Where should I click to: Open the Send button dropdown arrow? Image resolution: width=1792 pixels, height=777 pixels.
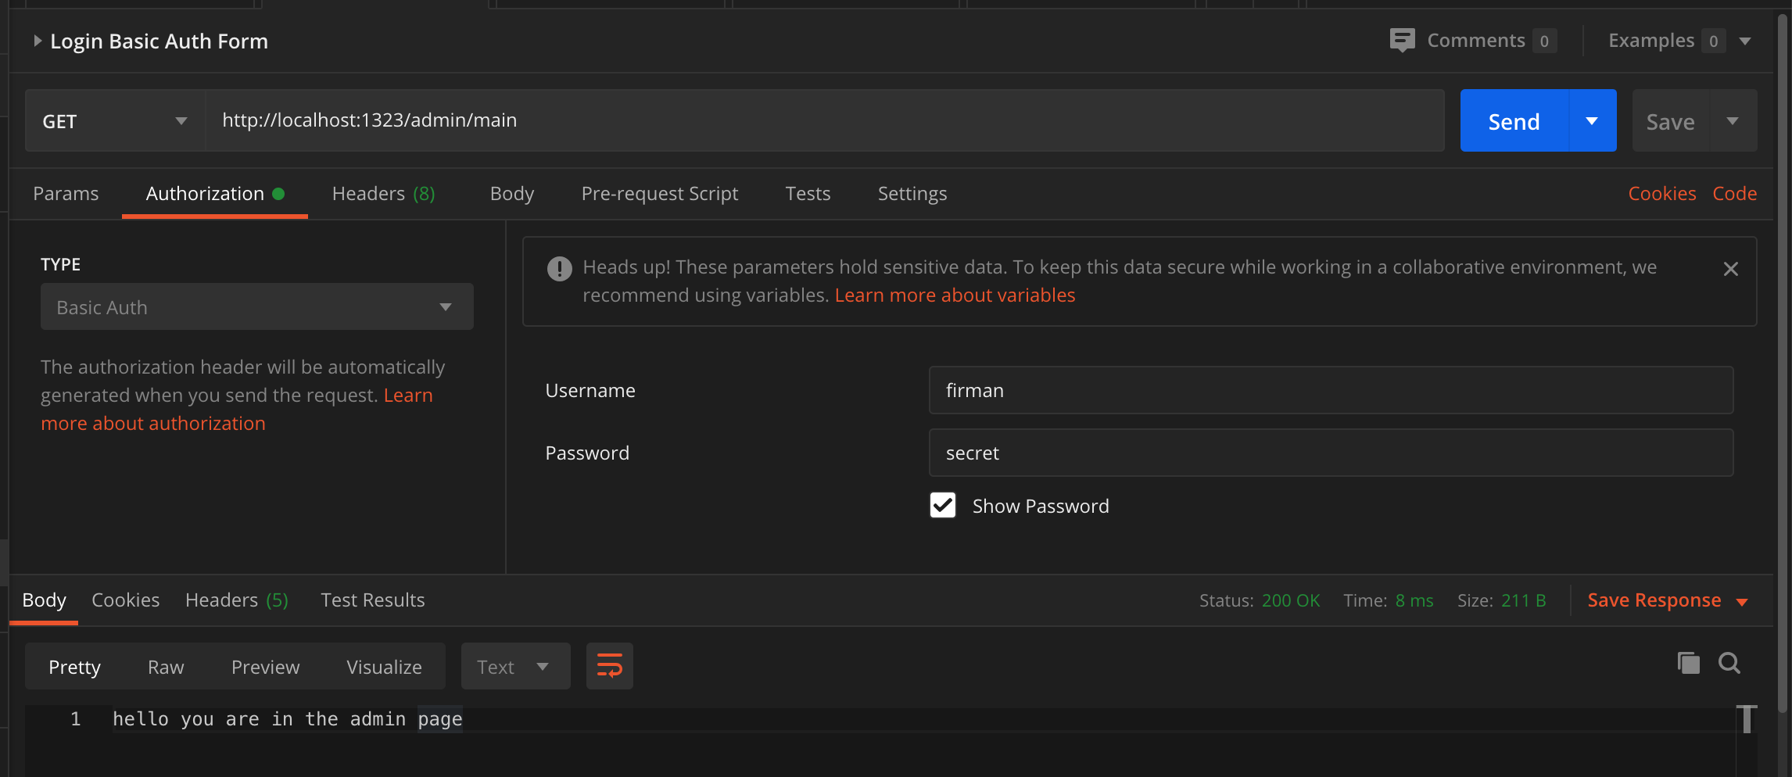point(1591,120)
